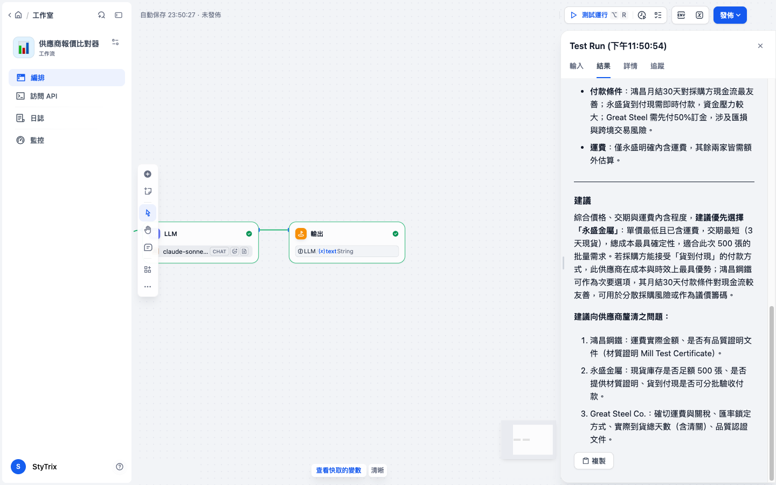Viewport: 776px width, 485px height.
Task: Click the headset support icon
Action: pyautogui.click(x=101, y=15)
